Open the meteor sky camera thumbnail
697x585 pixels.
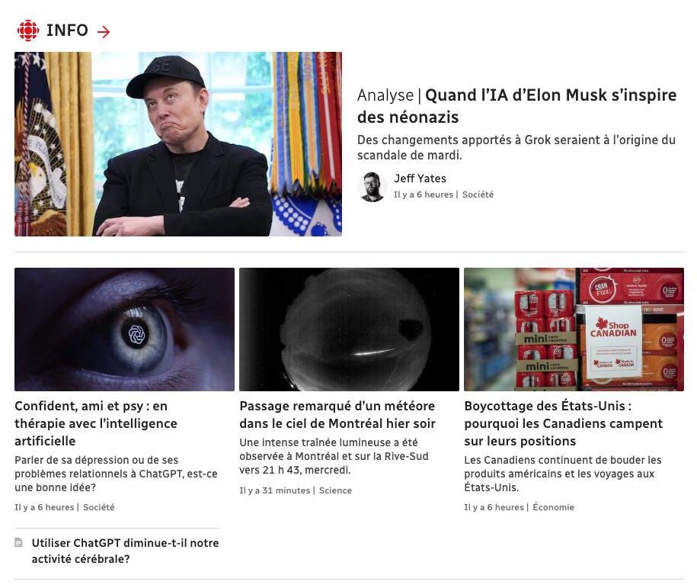coord(349,329)
